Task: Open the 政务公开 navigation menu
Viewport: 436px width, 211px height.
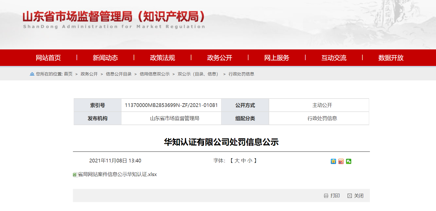Action: [x=220, y=58]
